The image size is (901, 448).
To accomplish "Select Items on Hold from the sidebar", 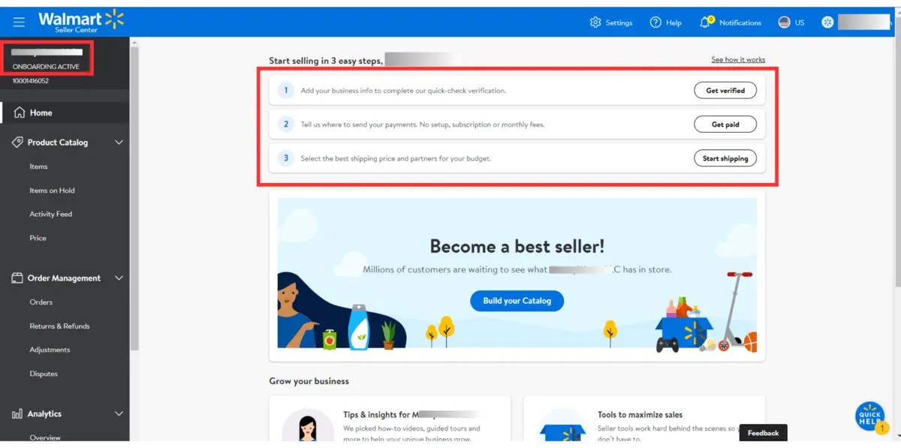I will tap(50, 190).
